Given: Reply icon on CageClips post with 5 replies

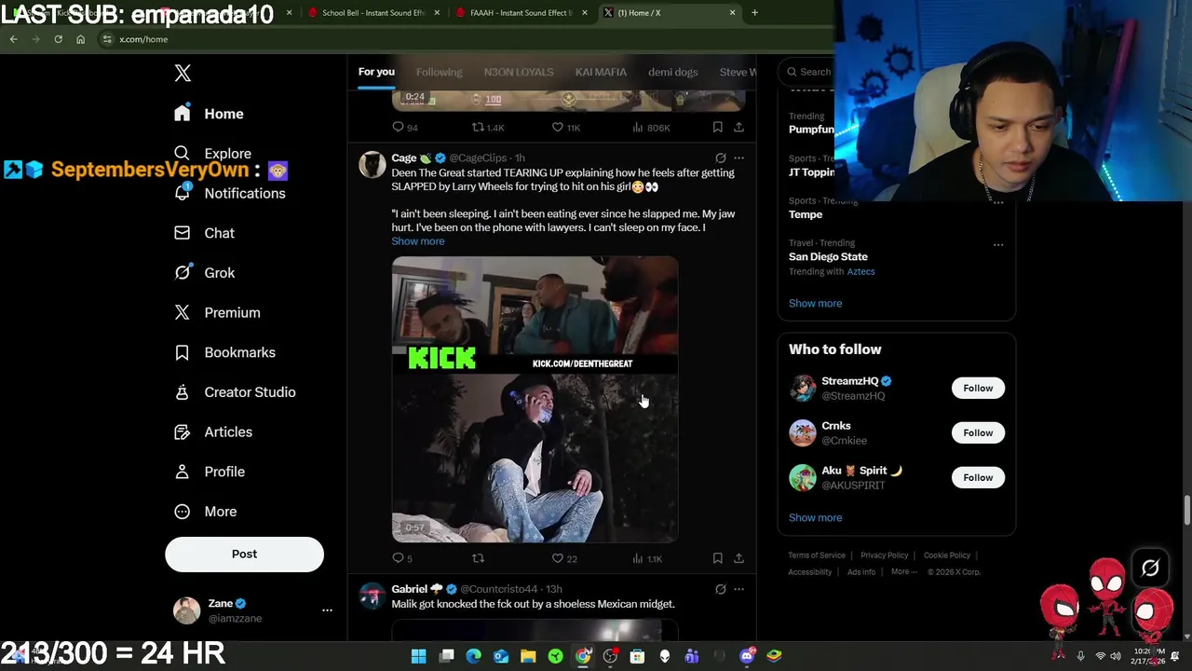Looking at the screenshot, I should pos(399,558).
